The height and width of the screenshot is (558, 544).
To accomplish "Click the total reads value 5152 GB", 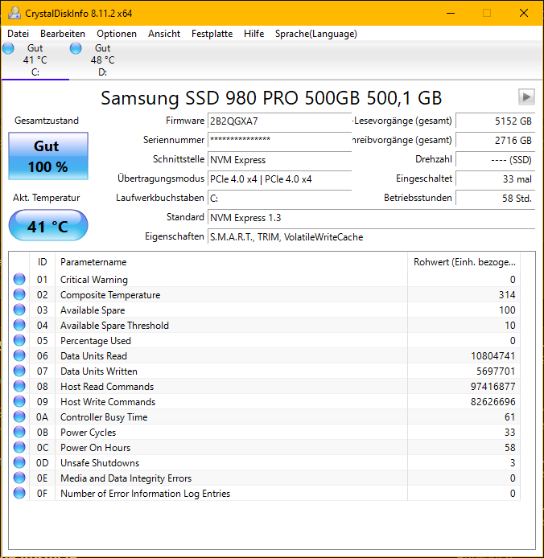I will (495, 121).
